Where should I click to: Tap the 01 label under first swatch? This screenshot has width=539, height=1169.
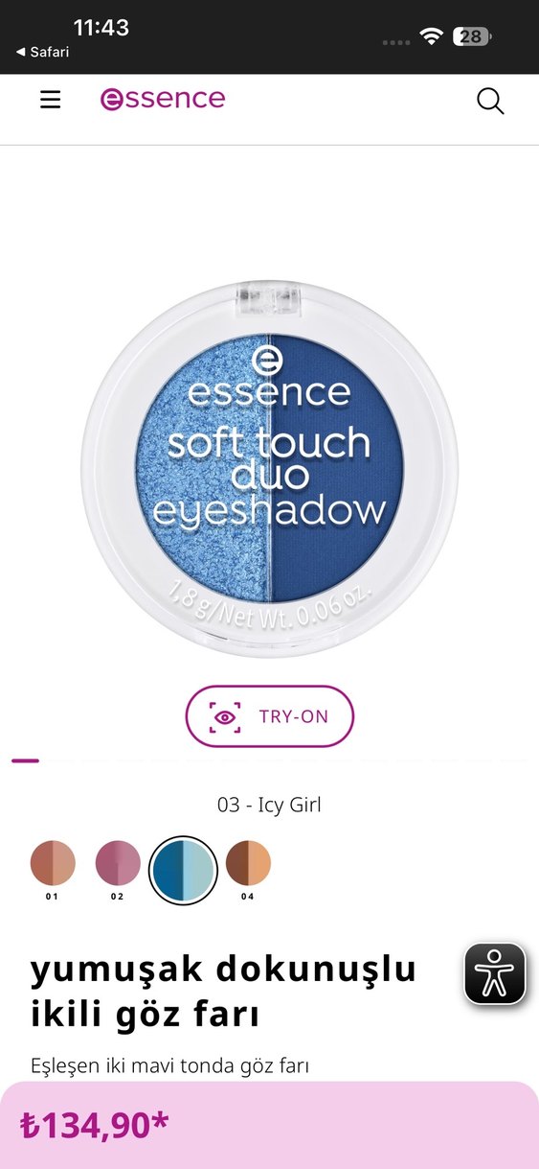(52, 897)
